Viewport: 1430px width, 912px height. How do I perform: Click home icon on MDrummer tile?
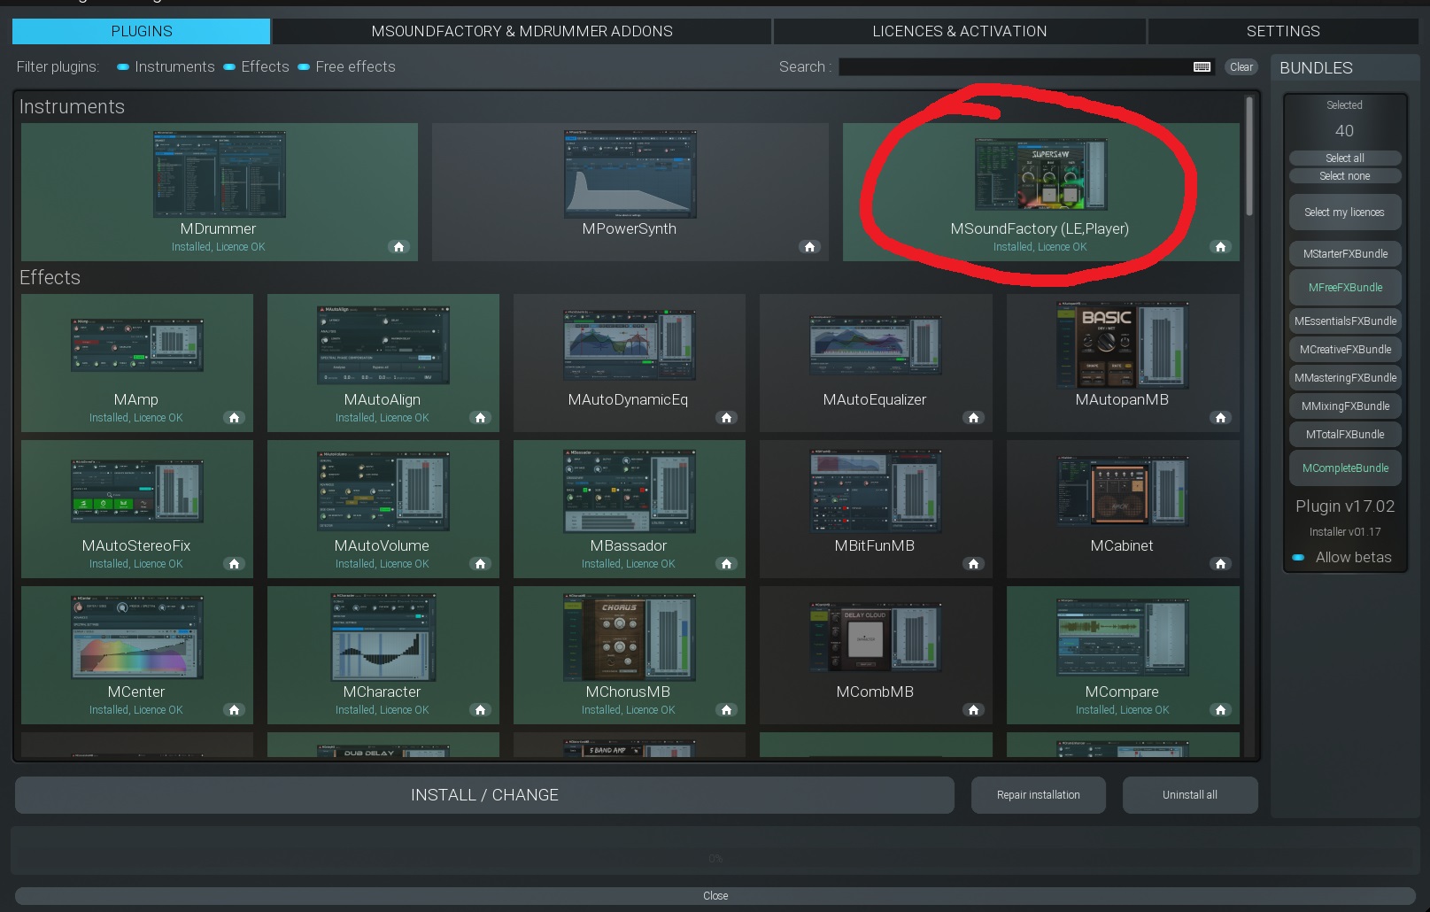(x=398, y=247)
